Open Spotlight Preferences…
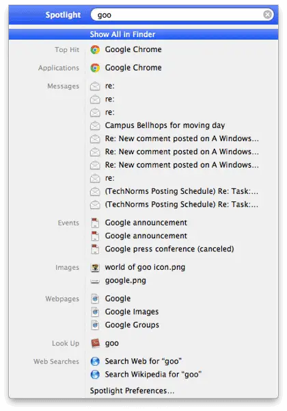Image resolution: width=287 pixels, height=411 pixels. (132, 390)
